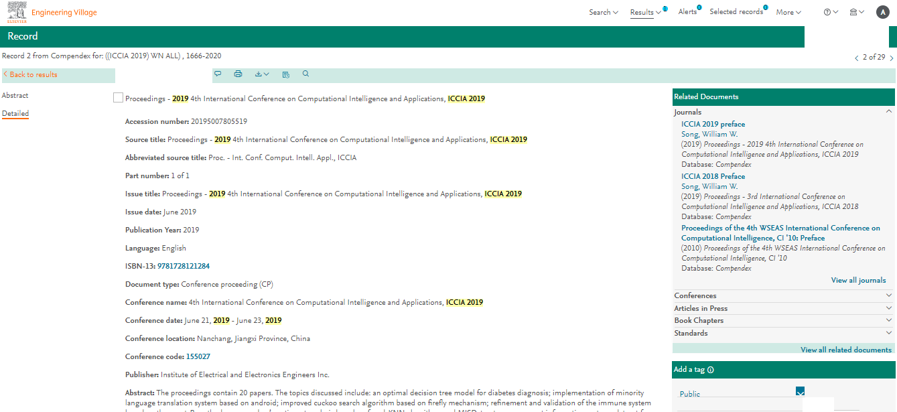897x412 pixels.
Task: Open the help question mark menu
Action: [831, 12]
